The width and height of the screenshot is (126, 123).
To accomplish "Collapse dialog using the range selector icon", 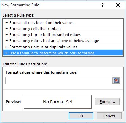I will (116, 81).
